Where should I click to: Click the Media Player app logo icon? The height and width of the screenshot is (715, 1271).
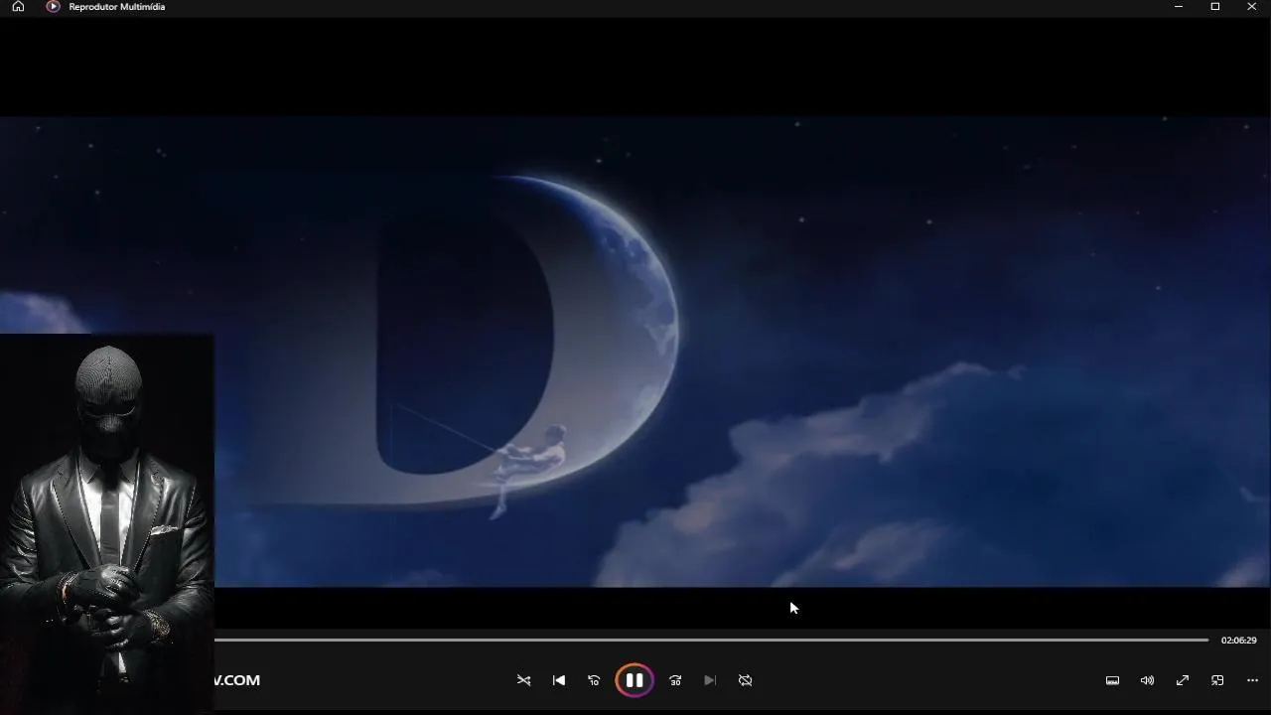[53, 7]
